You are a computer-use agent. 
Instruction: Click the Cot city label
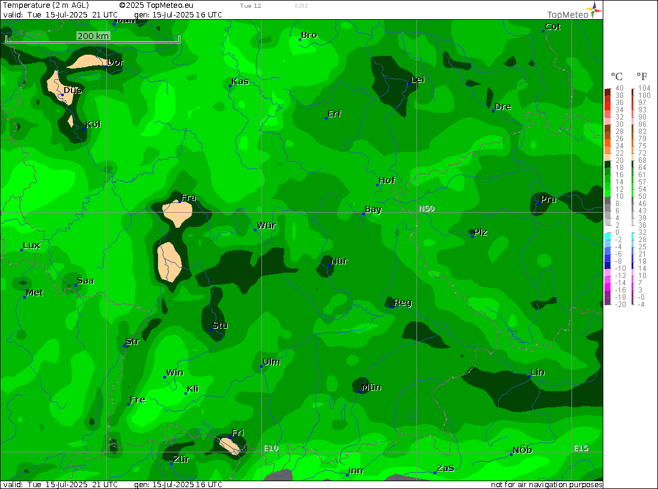point(553,27)
